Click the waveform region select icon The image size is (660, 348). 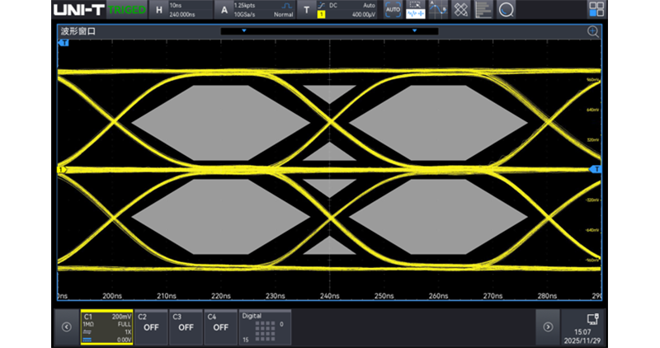point(416,10)
